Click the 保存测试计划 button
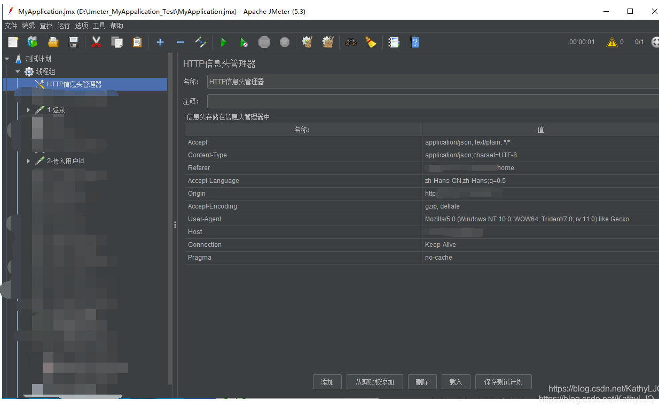The width and height of the screenshot is (659, 409). click(x=504, y=382)
